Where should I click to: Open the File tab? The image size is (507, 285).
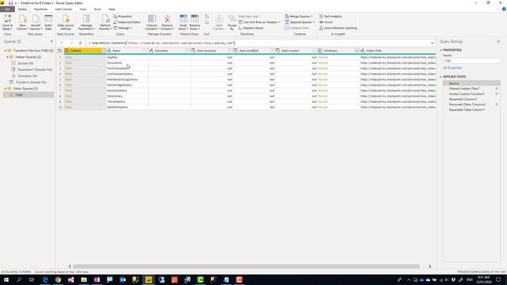[x=7, y=9]
